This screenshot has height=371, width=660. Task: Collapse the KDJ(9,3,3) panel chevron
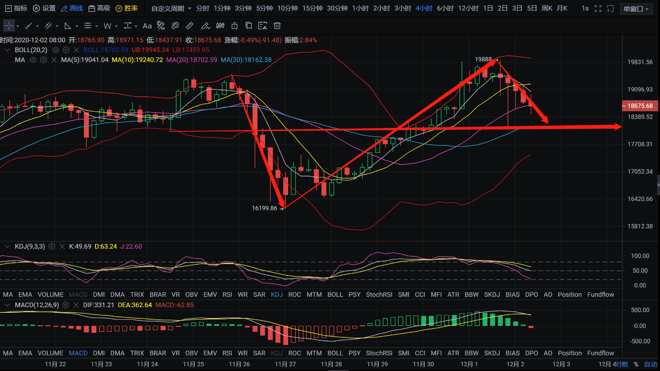[7, 247]
